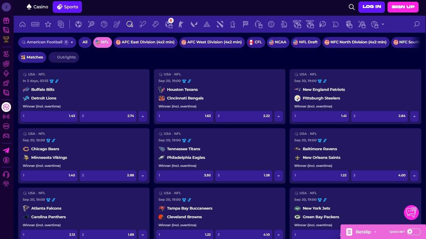This screenshot has height=239, width=426.
Task: Select the All leagues filter
Action: [85, 42]
